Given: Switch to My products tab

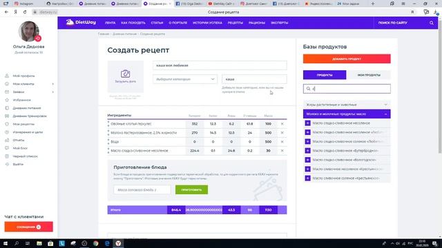Looking at the screenshot, I should (369, 75).
